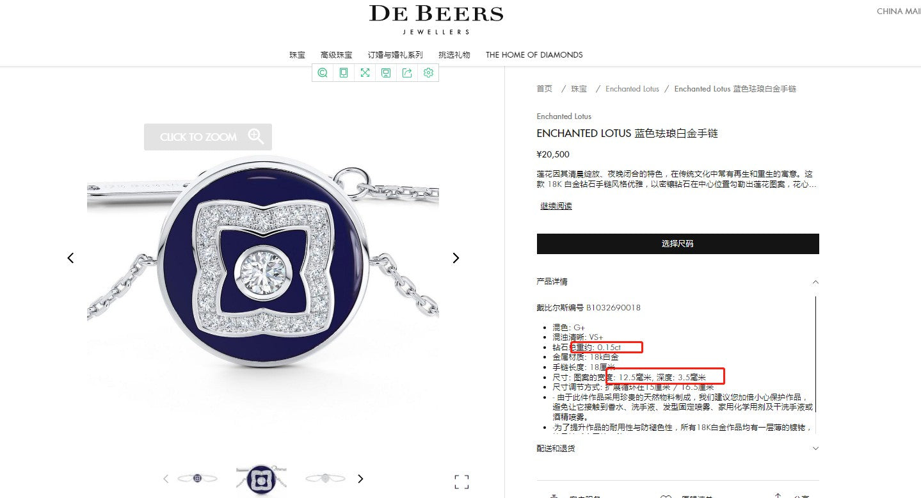The image size is (921, 498).
Task: Click the copyright search icon in green toolbar
Action: pyautogui.click(x=323, y=73)
